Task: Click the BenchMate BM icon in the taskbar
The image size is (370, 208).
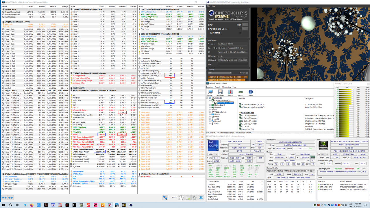Action: click(x=124, y=205)
